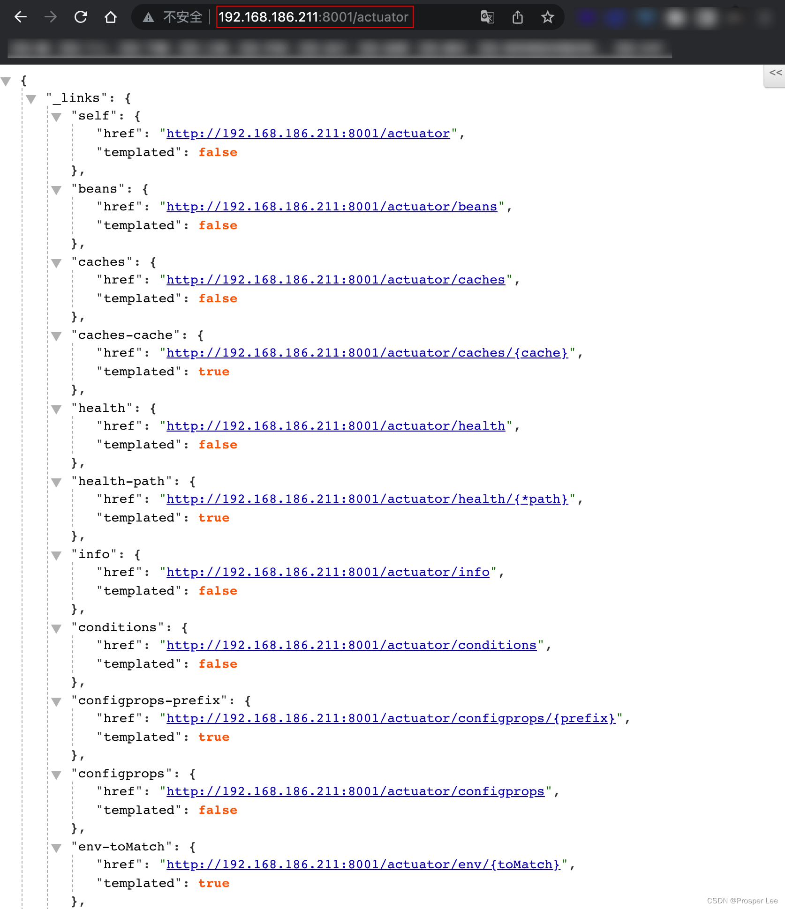Focus the address bar URL
This screenshot has width=785, height=909.
(x=314, y=17)
